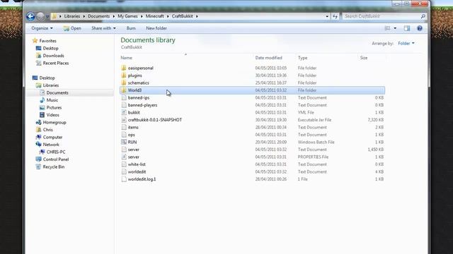Expand arrow after Minecraft in breadcrumb
The height and width of the screenshot is (254, 453).
click(168, 16)
